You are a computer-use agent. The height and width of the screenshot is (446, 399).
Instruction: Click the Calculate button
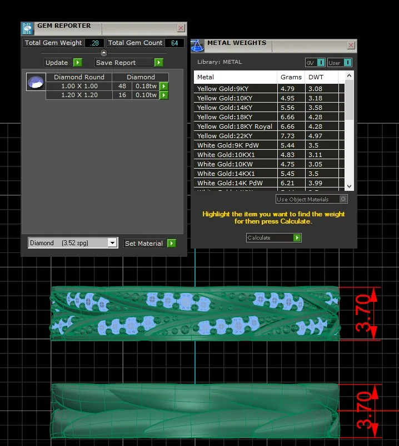click(x=273, y=237)
